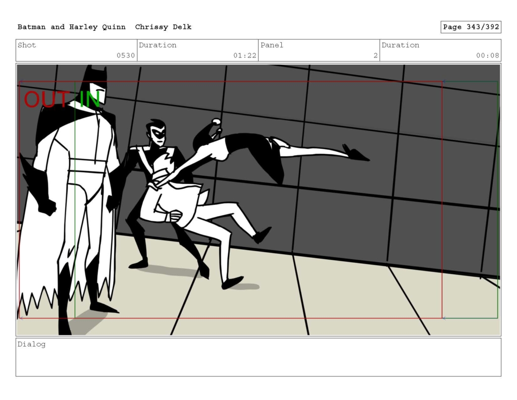Click the 'Page 343/392' page indicator
This screenshot has width=517, height=400.
[471, 27]
